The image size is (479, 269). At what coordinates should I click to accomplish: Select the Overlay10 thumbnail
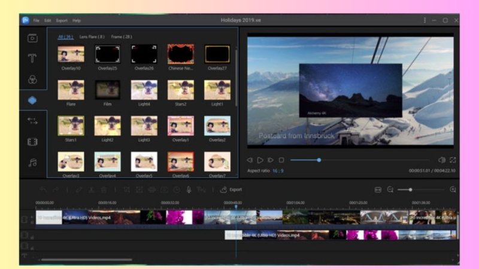(71, 54)
